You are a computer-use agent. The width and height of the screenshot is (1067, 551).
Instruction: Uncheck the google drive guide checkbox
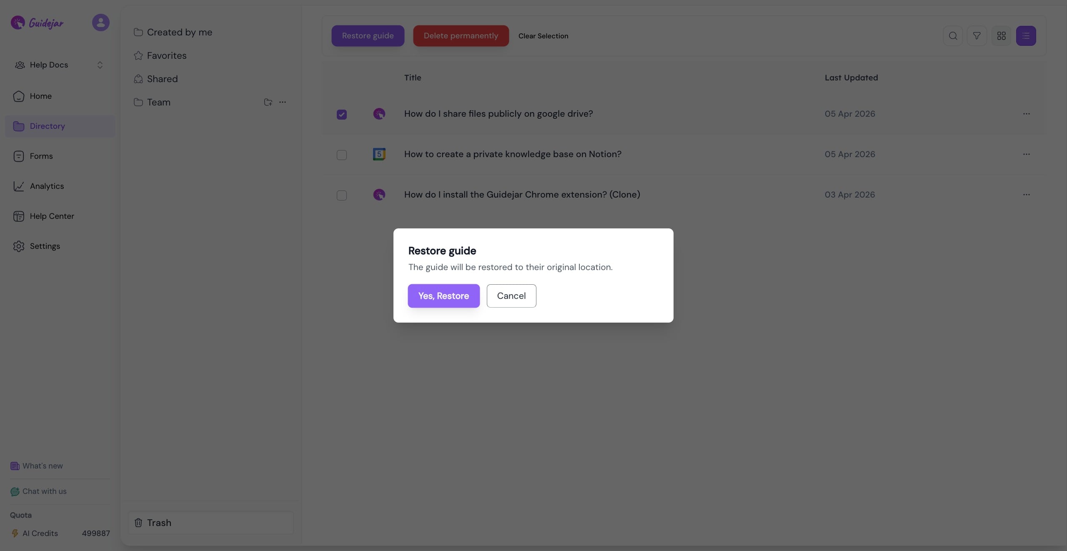coord(341,114)
